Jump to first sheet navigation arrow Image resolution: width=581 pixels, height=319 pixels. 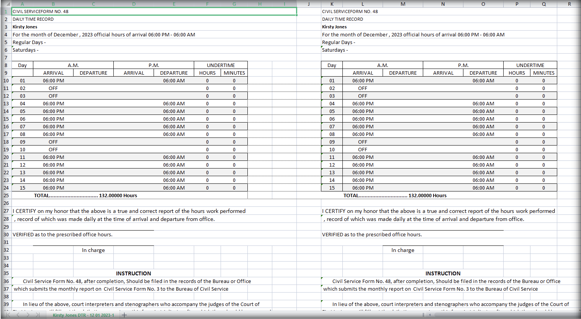pyautogui.click(x=8, y=315)
